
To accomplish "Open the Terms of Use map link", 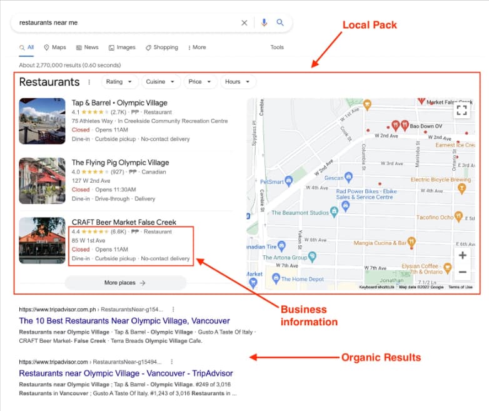I will (460, 287).
